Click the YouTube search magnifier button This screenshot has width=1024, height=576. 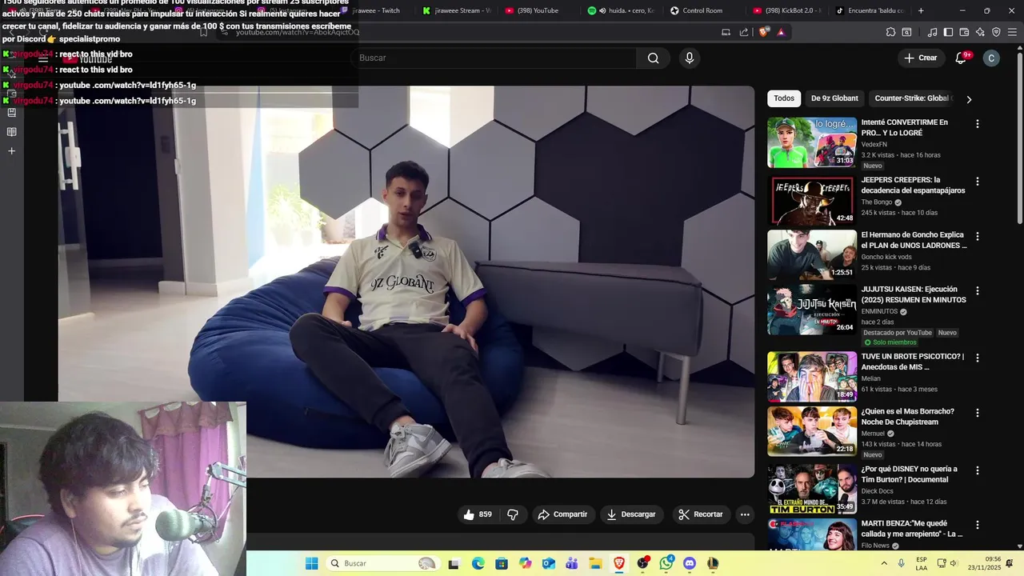click(x=654, y=58)
